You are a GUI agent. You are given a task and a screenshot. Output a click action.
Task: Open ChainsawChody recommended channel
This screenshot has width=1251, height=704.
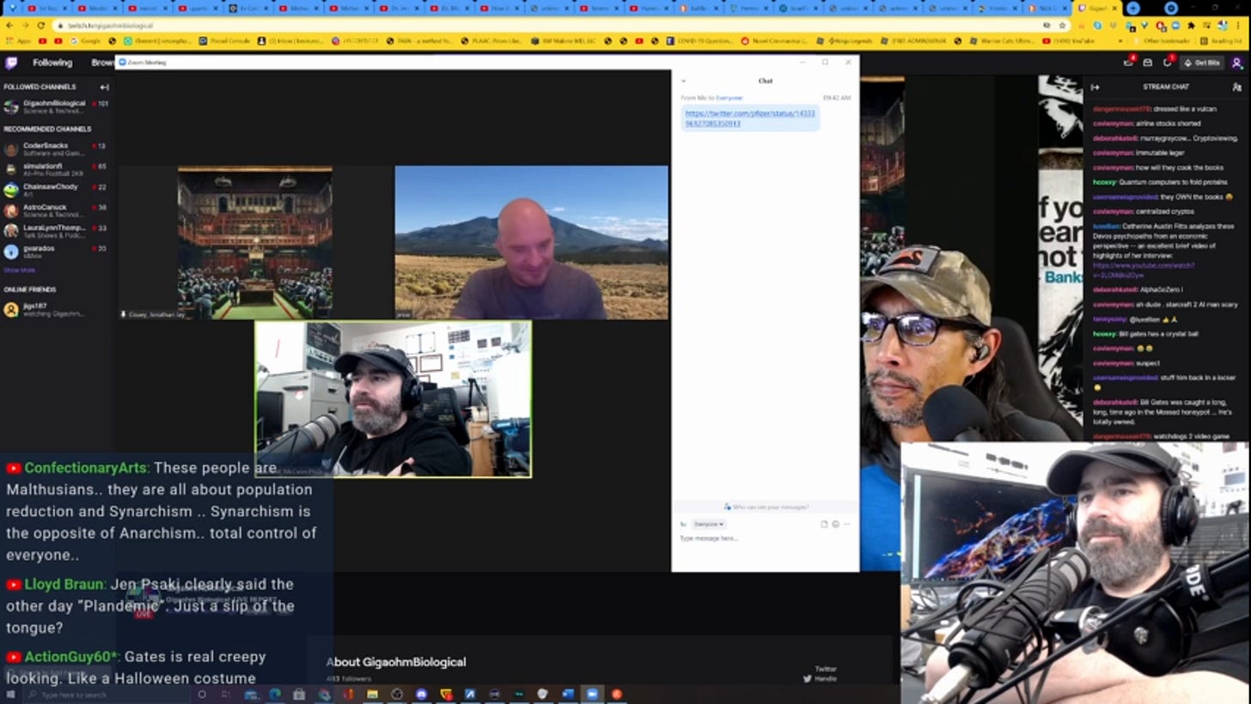tap(56, 190)
